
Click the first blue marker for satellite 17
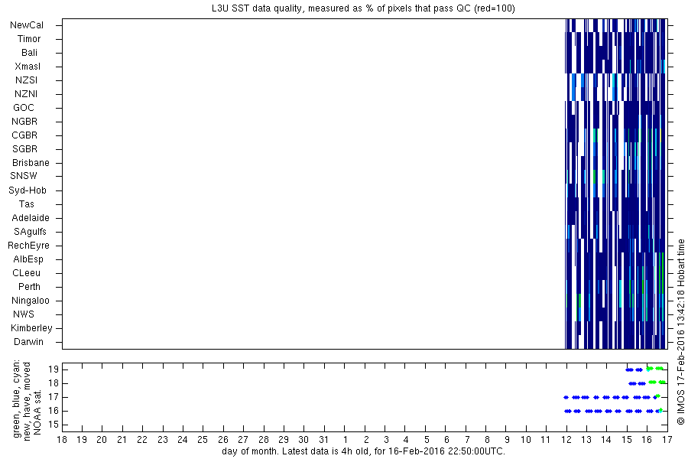(x=566, y=398)
